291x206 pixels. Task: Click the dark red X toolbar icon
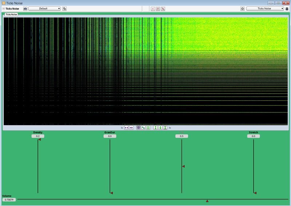(x=163, y=9)
